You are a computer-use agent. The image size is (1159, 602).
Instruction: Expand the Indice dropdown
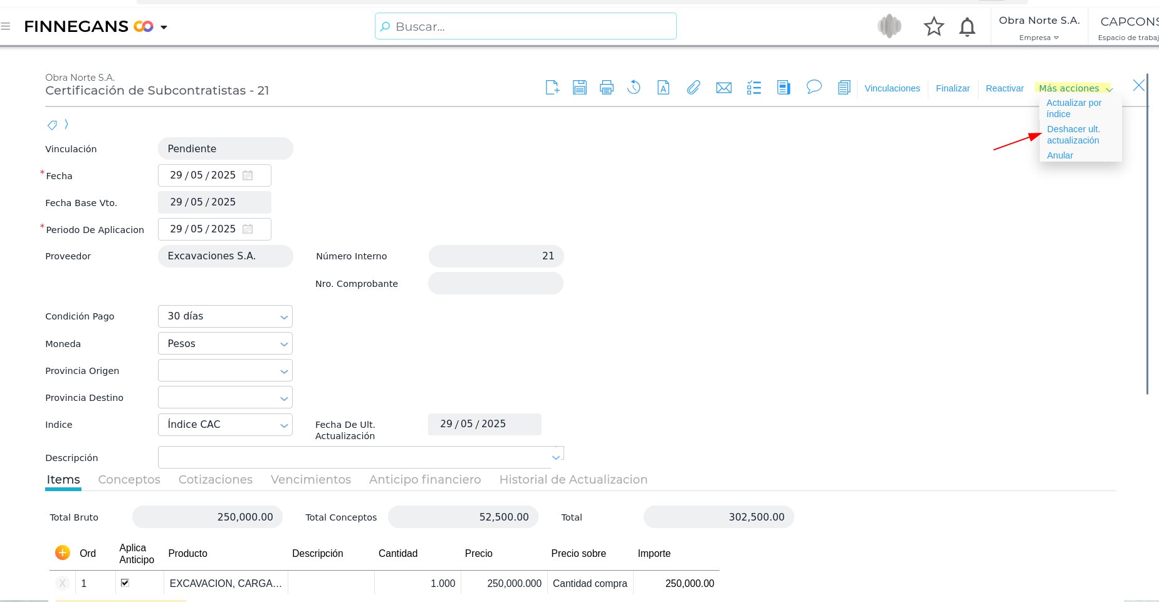284,425
